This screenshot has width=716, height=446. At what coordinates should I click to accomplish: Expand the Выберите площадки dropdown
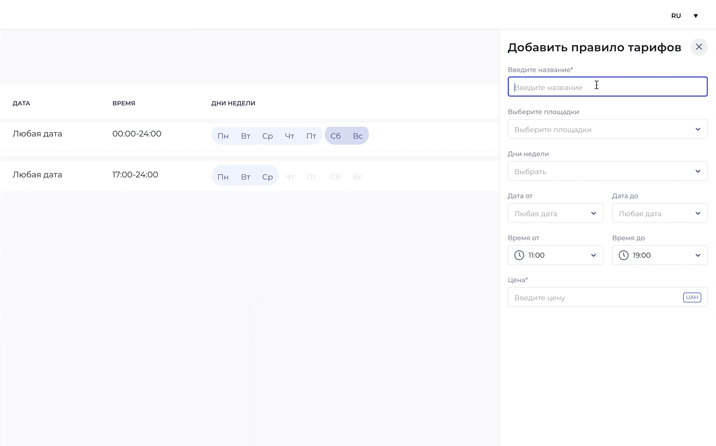click(607, 129)
